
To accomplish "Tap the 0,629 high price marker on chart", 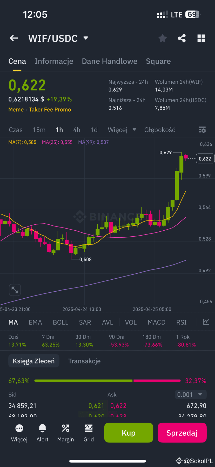I will 166,152.
